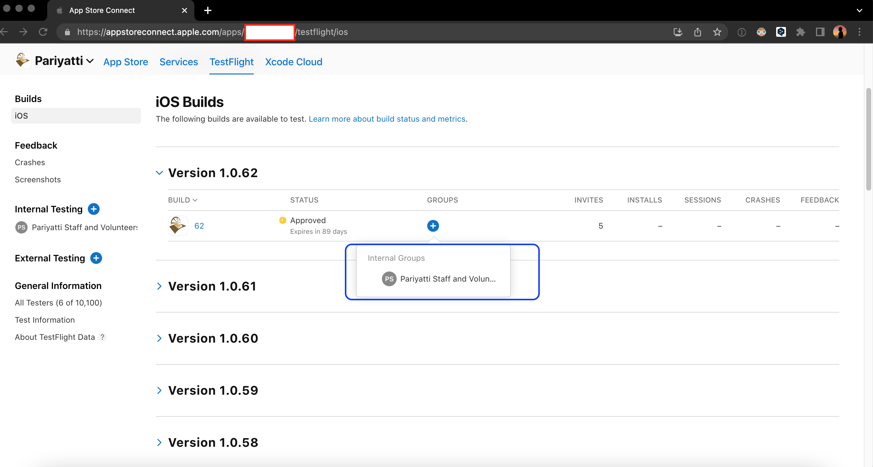
Task: Click the CRASHES column header
Action: 763,200
